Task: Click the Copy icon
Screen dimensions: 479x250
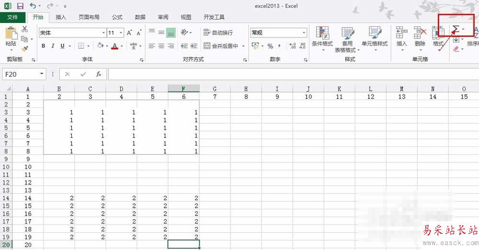Action: (24, 39)
